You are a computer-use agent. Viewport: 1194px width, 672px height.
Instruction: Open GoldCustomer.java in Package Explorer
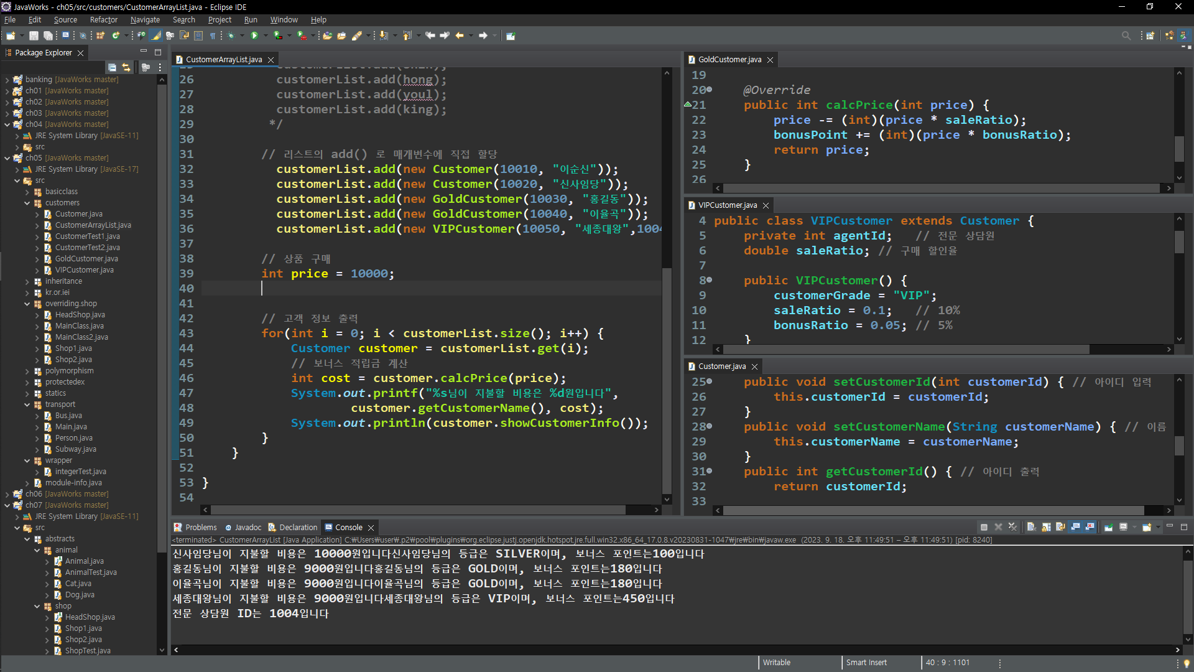click(x=86, y=259)
